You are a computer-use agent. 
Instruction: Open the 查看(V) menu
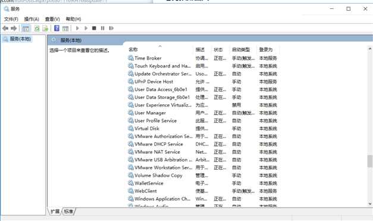click(52, 19)
